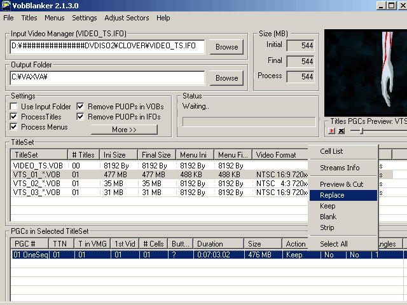Click the Action column header

pos(295,244)
